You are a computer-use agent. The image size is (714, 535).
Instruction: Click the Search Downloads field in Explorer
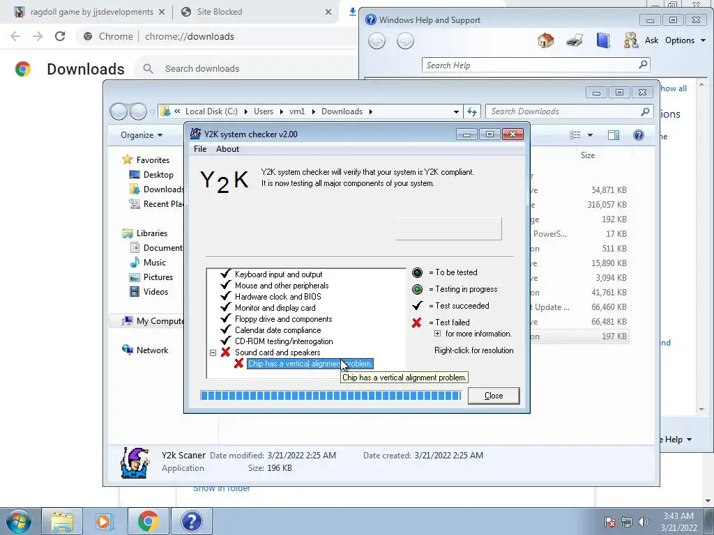tap(563, 111)
